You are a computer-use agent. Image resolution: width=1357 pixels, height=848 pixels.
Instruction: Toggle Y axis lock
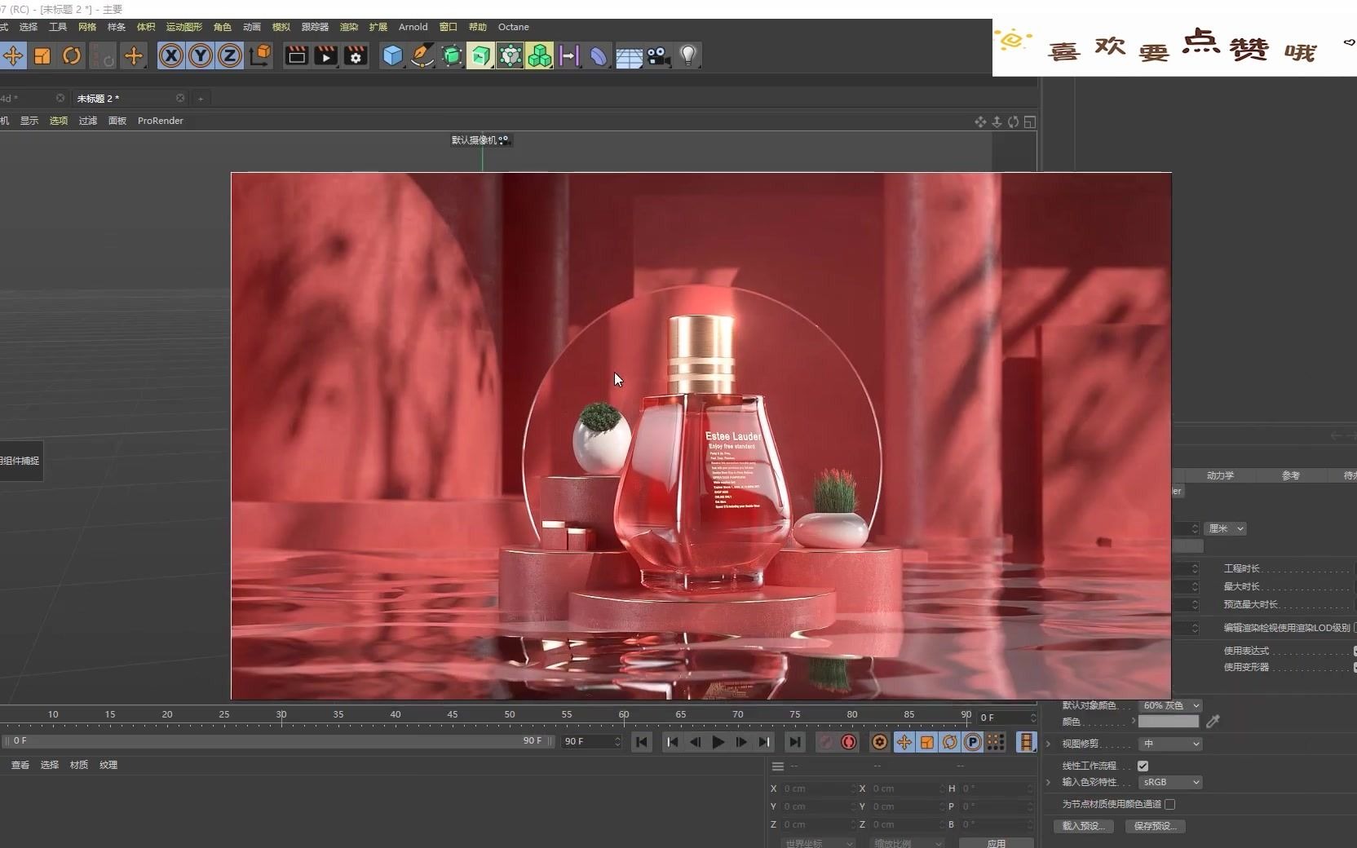click(201, 56)
